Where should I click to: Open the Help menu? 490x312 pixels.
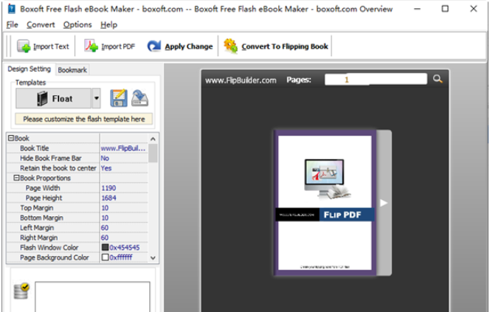(108, 24)
